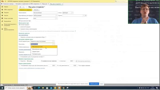Close the Вид цены (создание) tab
Image resolution: width=160 pixels, height=90 pixels.
coord(62,4)
